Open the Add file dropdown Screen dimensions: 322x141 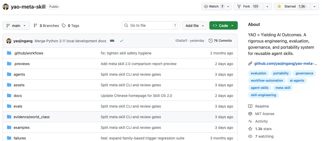tap(195, 25)
